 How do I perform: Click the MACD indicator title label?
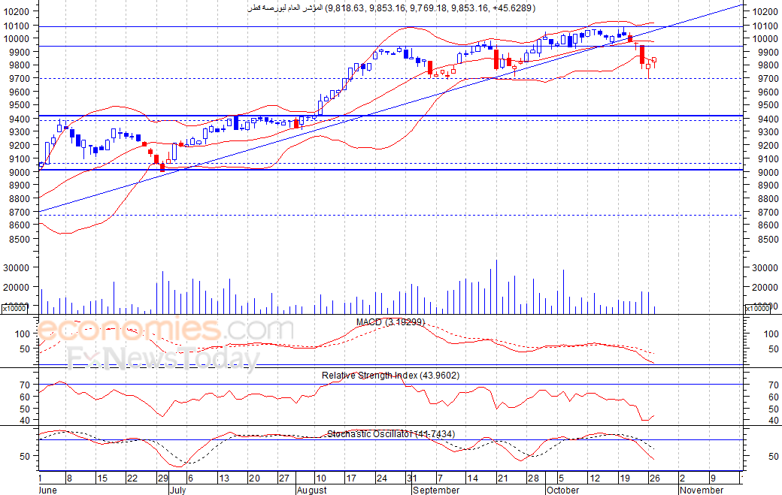click(390, 322)
